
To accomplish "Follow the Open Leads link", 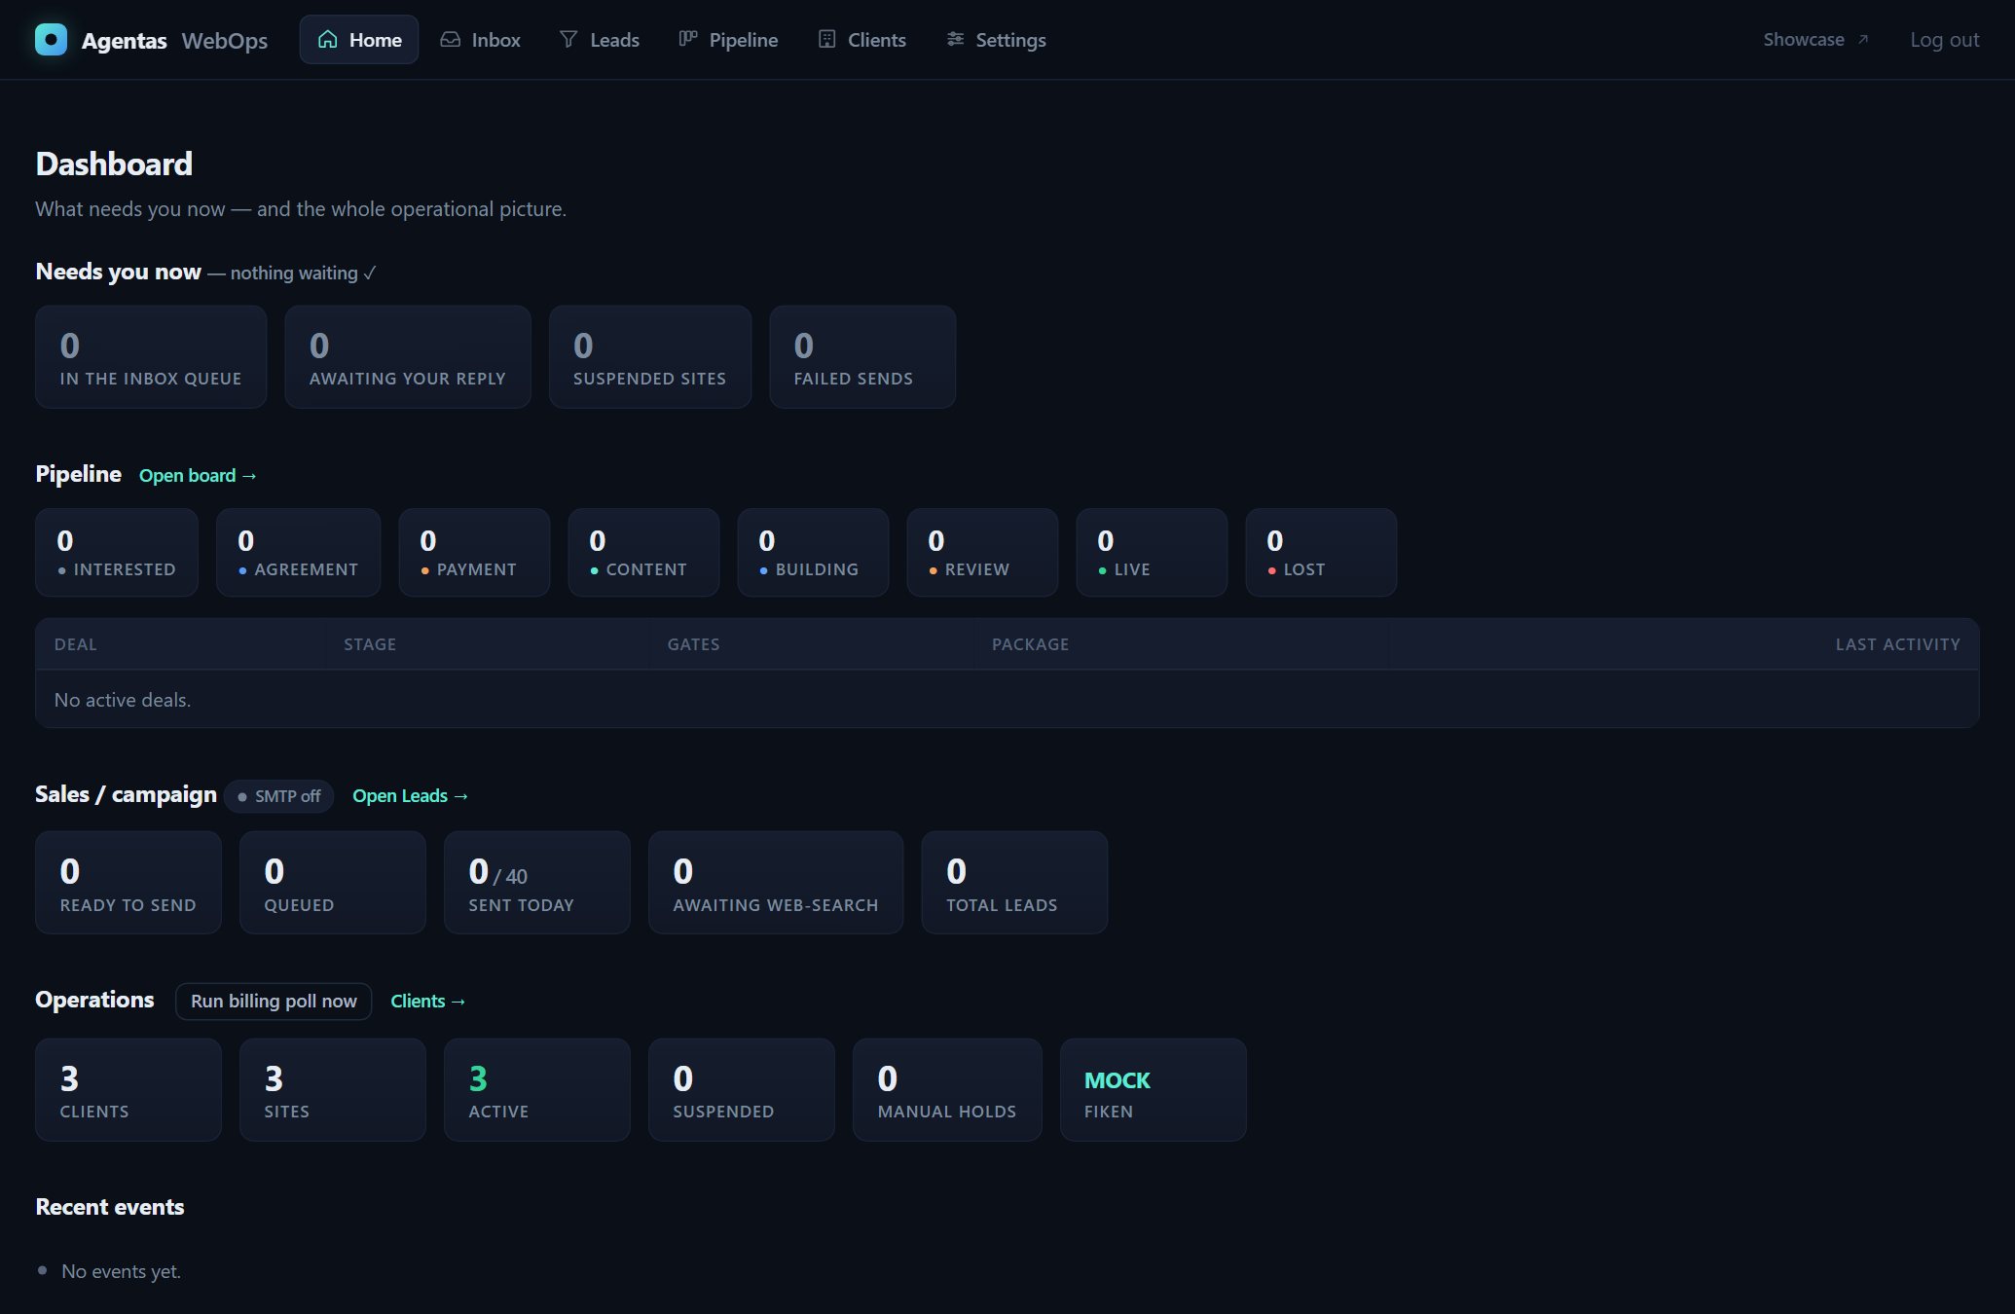I will point(411,795).
